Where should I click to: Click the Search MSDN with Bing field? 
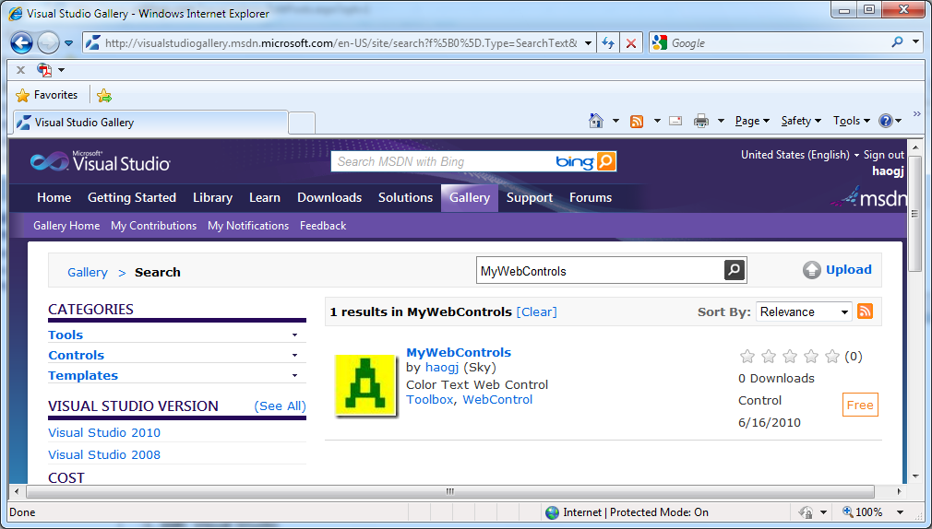click(443, 161)
